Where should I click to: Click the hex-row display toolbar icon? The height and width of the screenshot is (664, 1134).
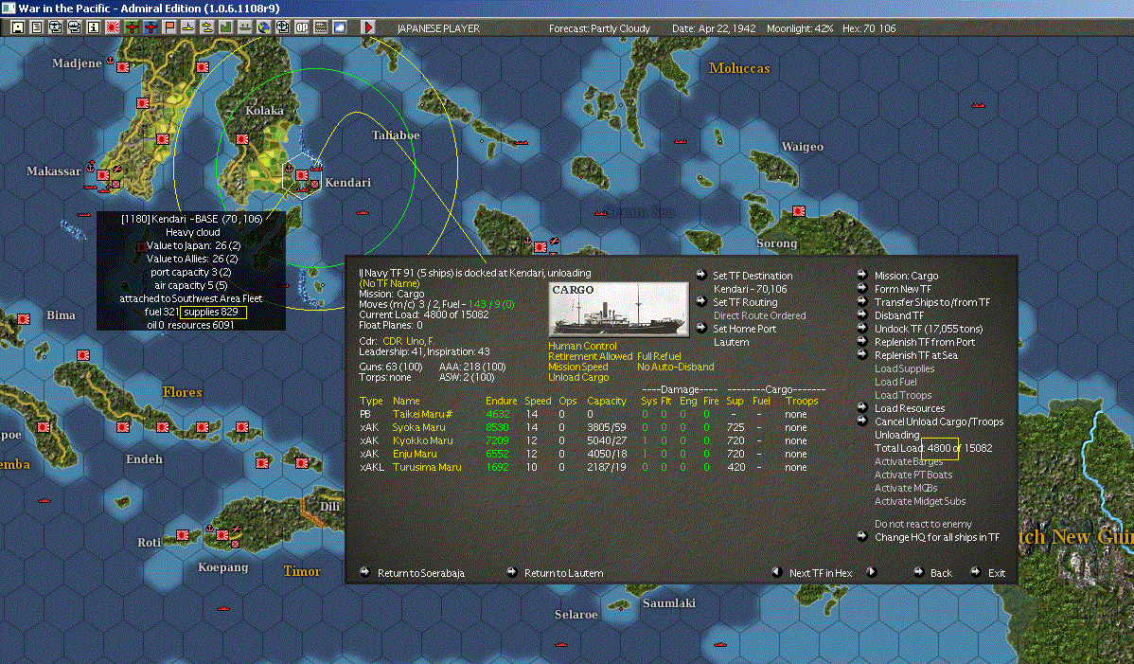tap(320, 27)
